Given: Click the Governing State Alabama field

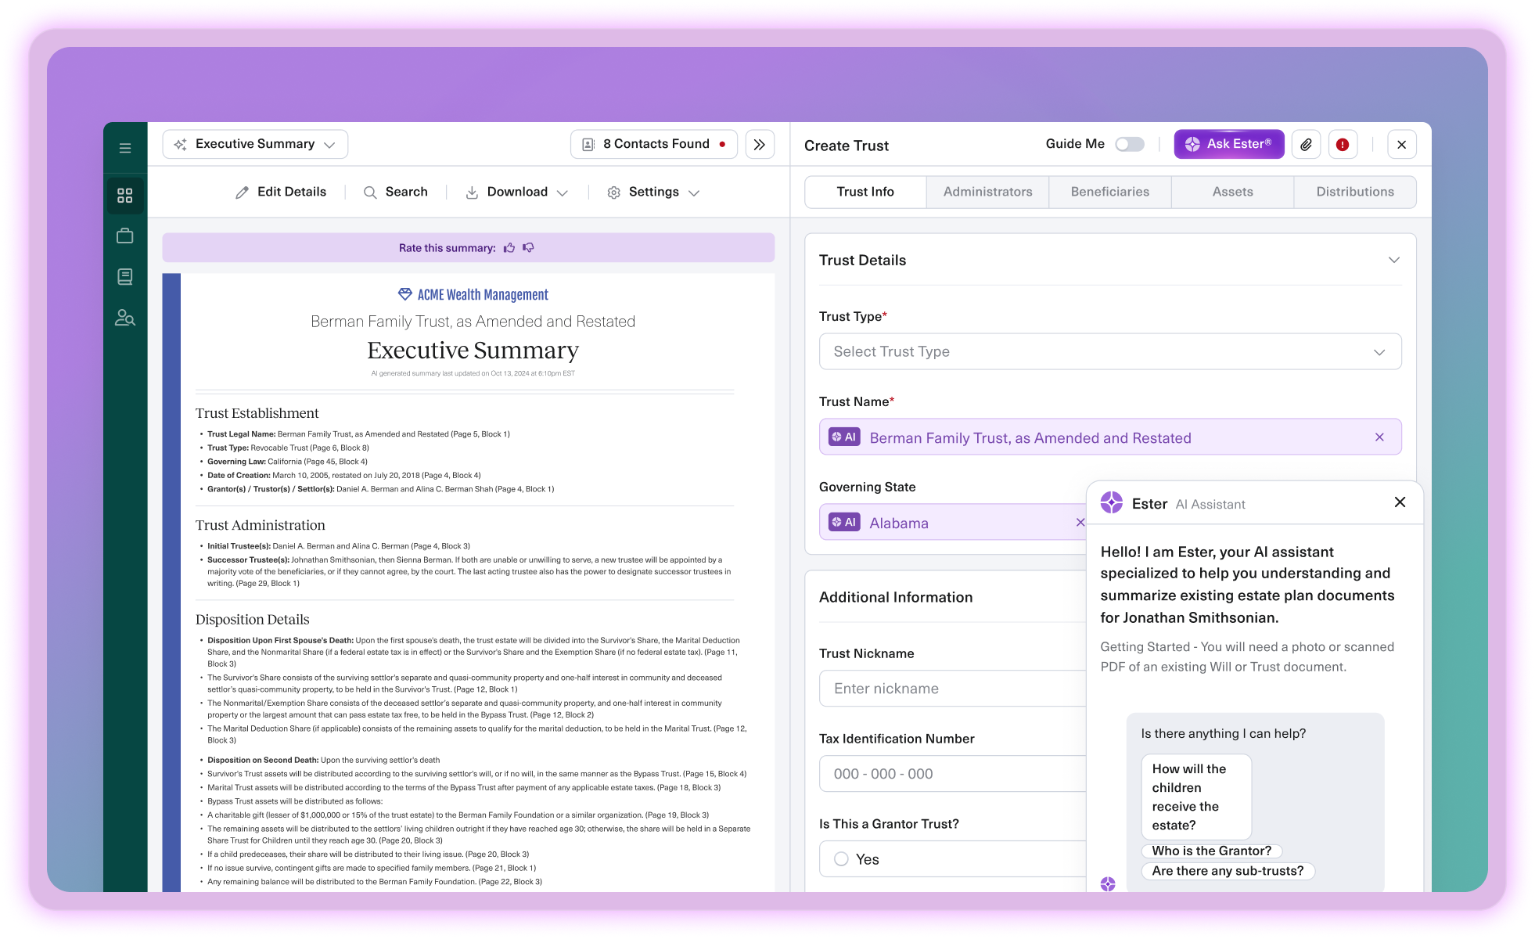Looking at the screenshot, I should tap(952, 522).
